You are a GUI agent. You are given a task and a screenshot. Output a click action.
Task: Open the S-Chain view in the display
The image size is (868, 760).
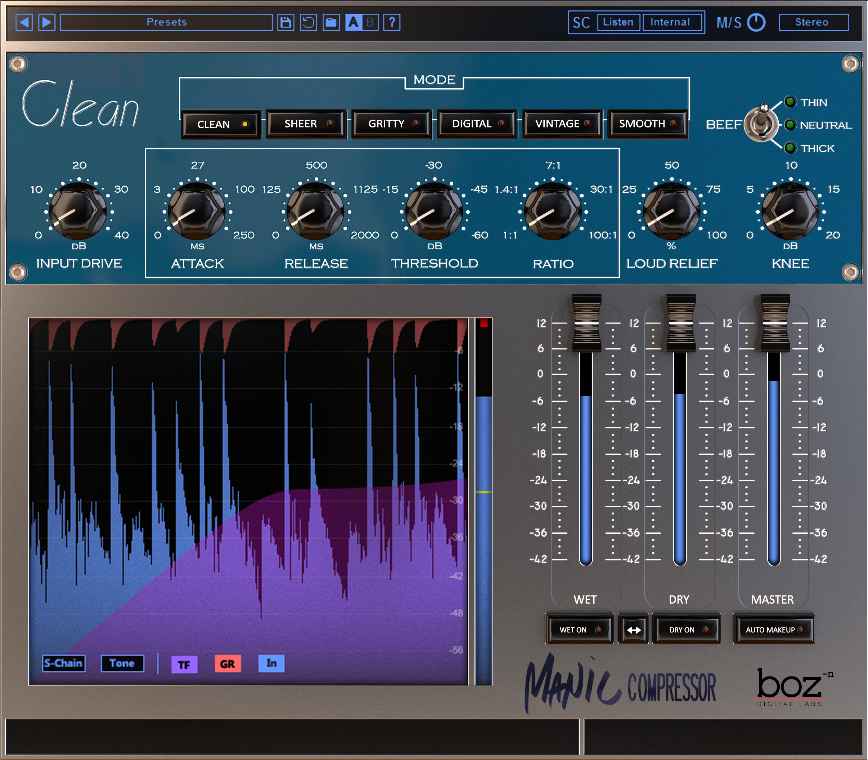(64, 664)
